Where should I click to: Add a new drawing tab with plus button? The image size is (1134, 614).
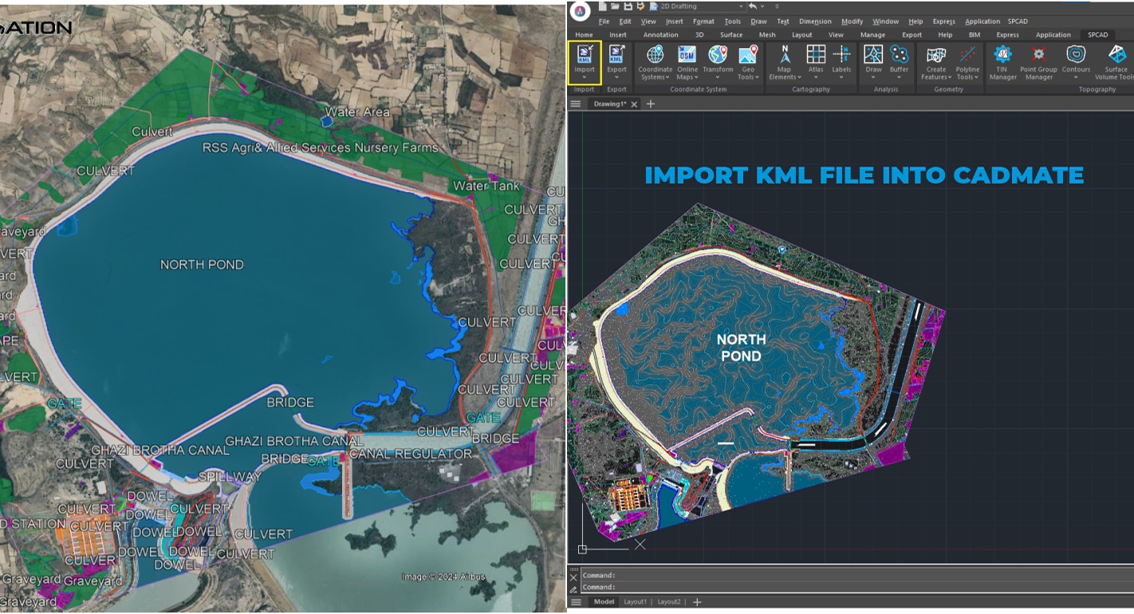coord(650,104)
